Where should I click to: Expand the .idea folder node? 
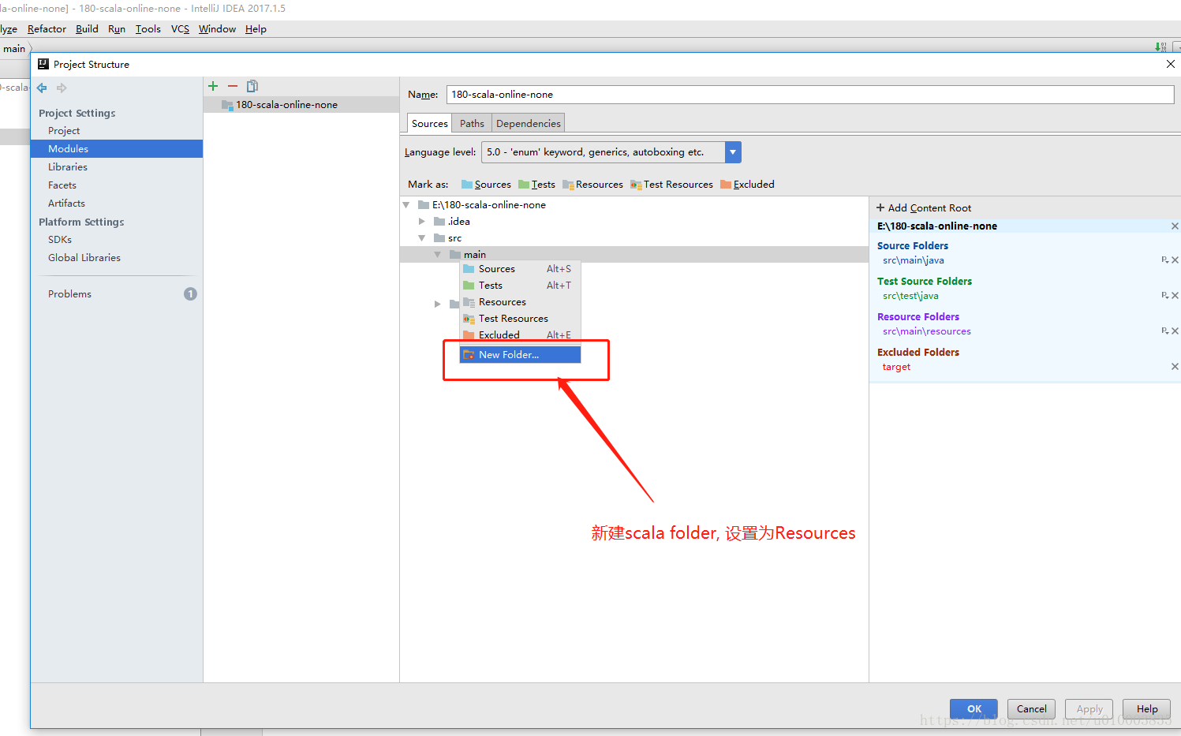[x=422, y=222]
